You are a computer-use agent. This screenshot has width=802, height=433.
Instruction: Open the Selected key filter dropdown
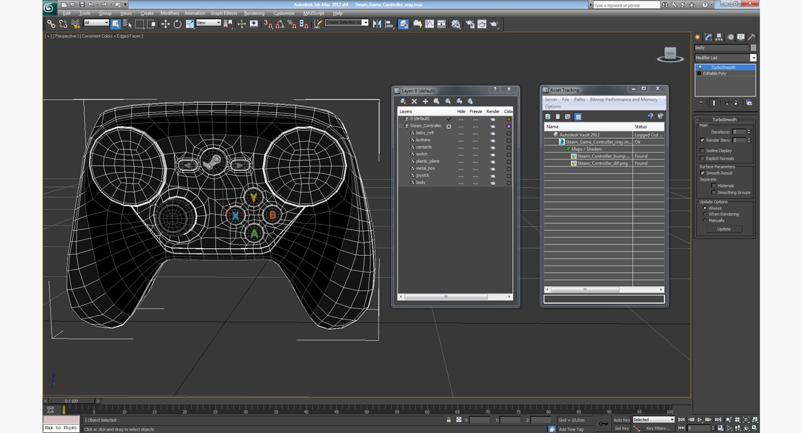(x=654, y=420)
